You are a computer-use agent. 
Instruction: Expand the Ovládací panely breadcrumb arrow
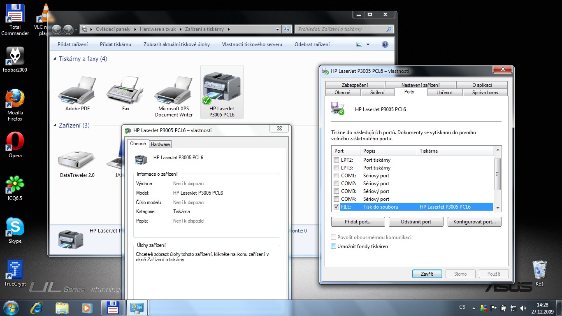point(135,29)
